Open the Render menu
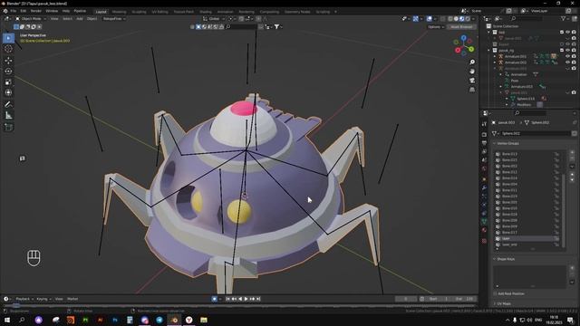Image resolution: width=580 pixels, height=326 pixels. (36, 11)
